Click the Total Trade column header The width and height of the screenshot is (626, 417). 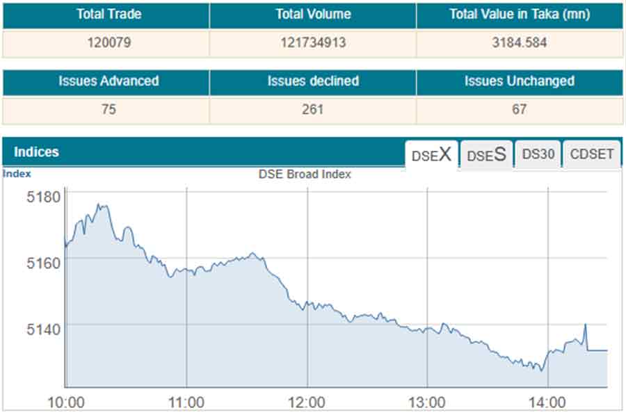[x=105, y=15]
